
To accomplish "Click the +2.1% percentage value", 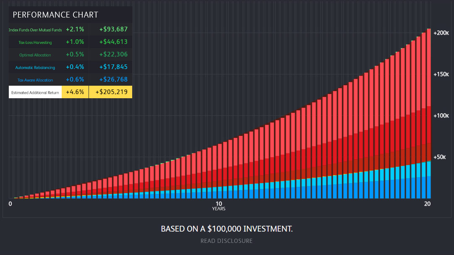I will click(x=75, y=29).
